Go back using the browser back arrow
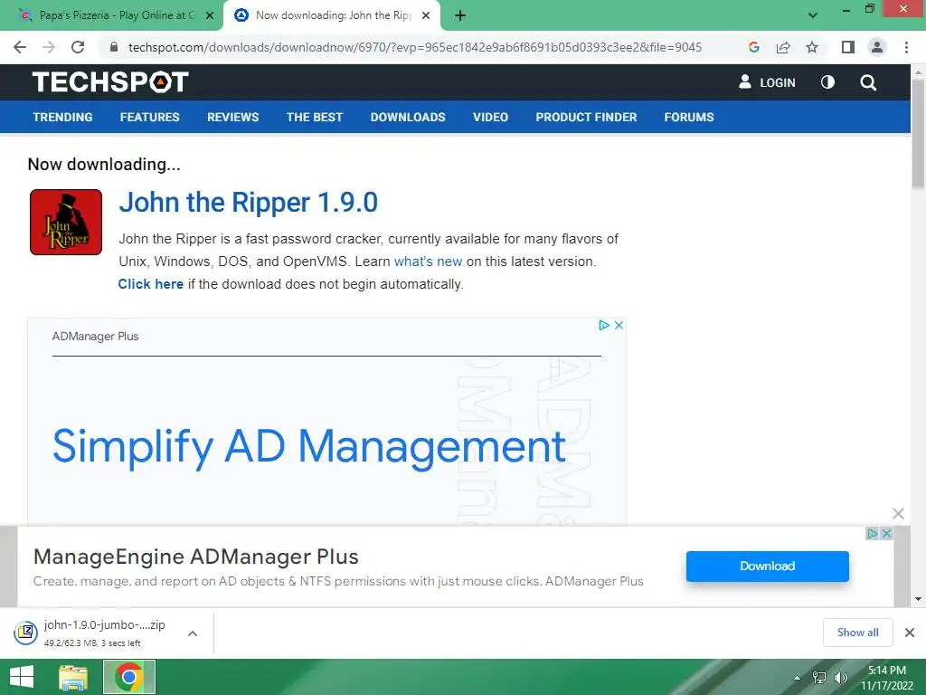Screen dimensions: 926x695 coord(20,47)
